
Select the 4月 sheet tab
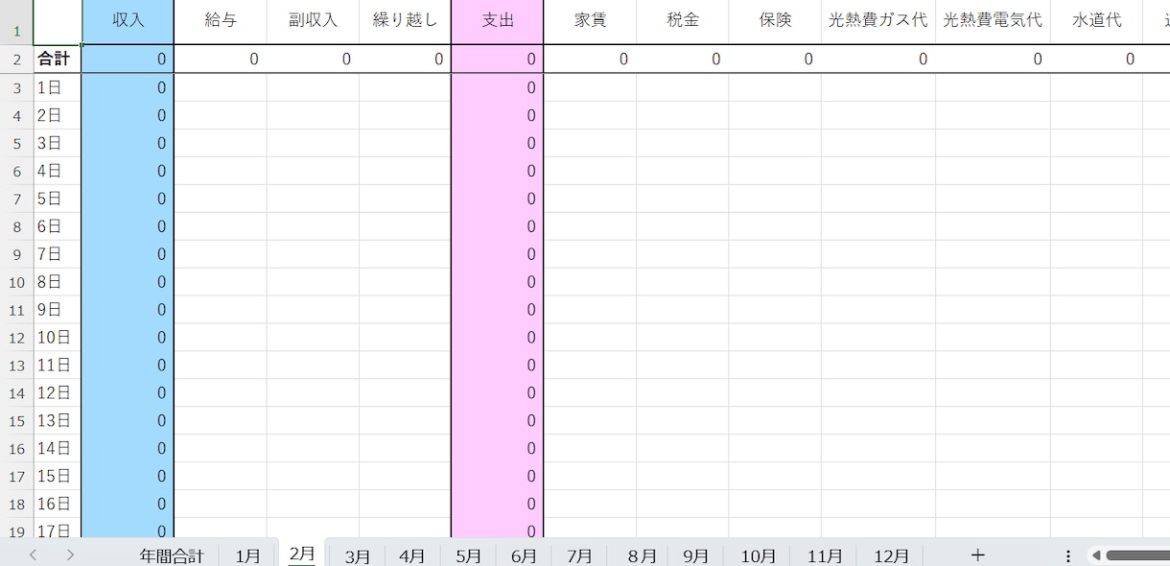tap(412, 556)
